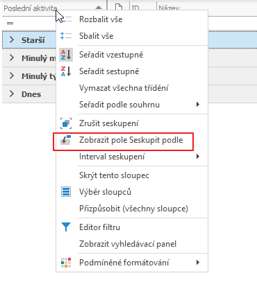Click the Výběr sloupců column chooser icon
This screenshot has width=257, height=289.
66,192
